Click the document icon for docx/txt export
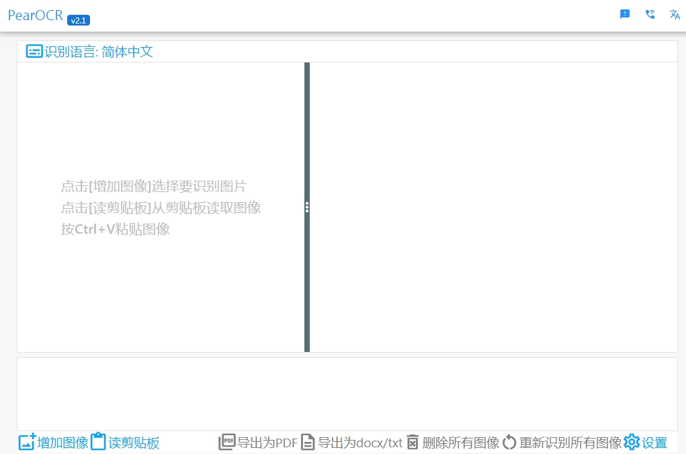The width and height of the screenshot is (686, 454). pyautogui.click(x=308, y=442)
